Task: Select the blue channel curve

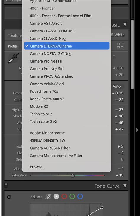Action: click(x=80, y=197)
